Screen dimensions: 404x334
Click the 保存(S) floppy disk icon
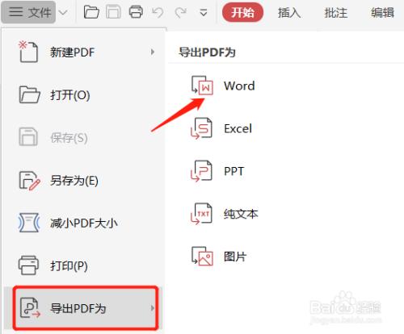[x=28, y=137]
